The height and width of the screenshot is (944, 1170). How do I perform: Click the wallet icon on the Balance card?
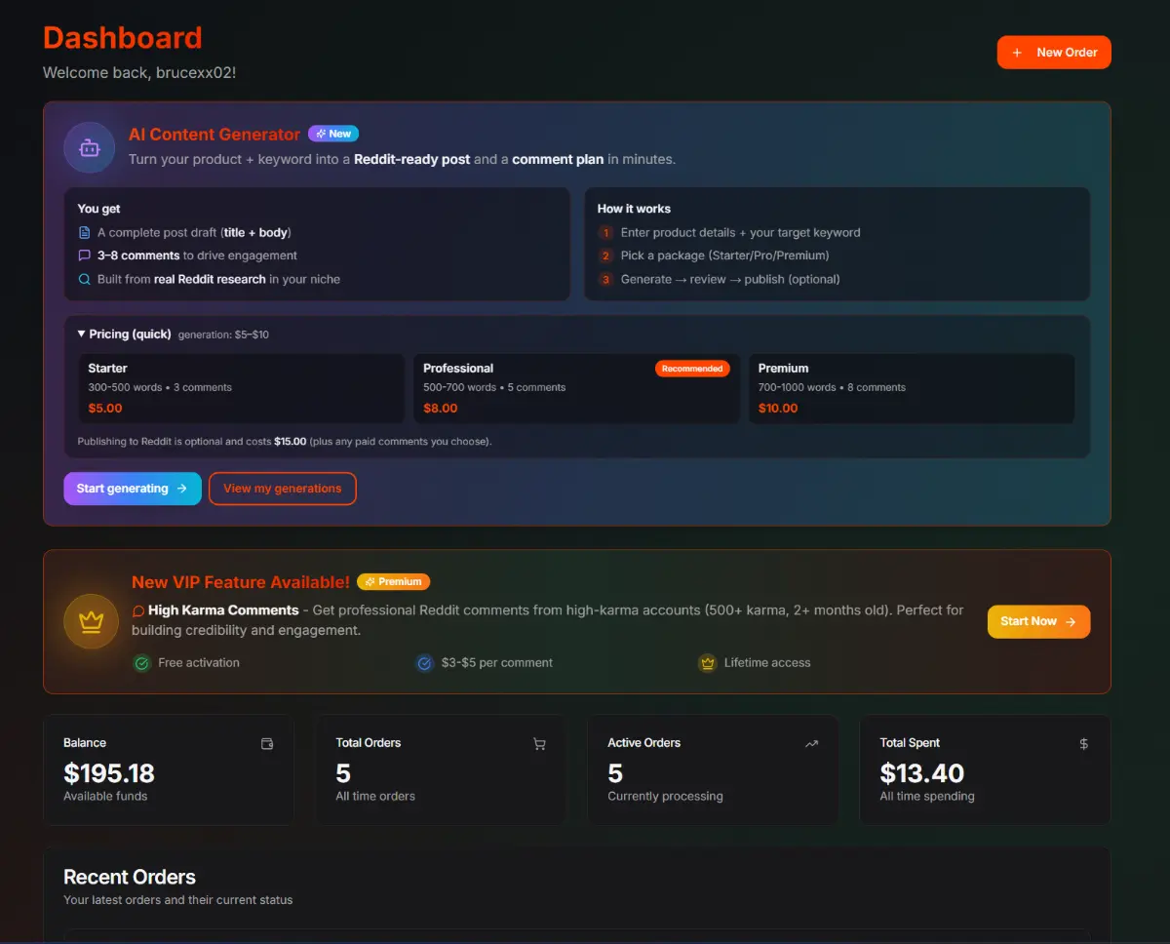pyautogui.click(x=266, y=743)
